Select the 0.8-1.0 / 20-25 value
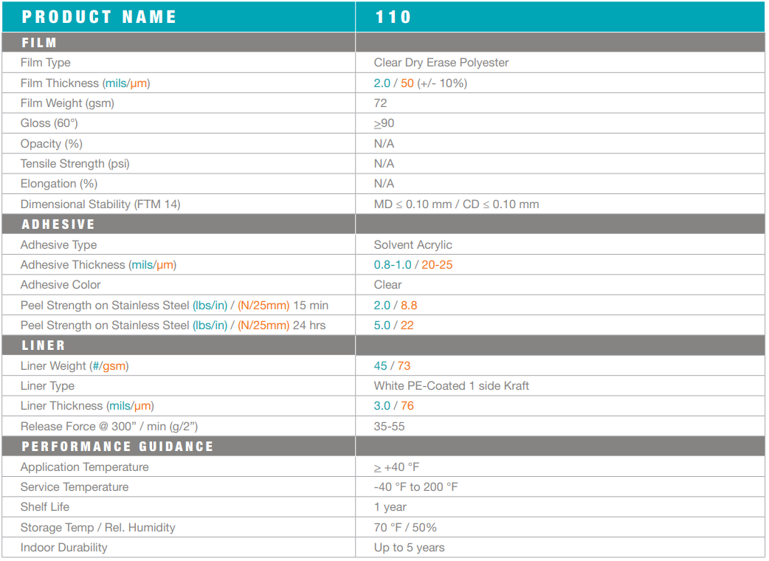 pyautogui.click(x=413, y=265)
